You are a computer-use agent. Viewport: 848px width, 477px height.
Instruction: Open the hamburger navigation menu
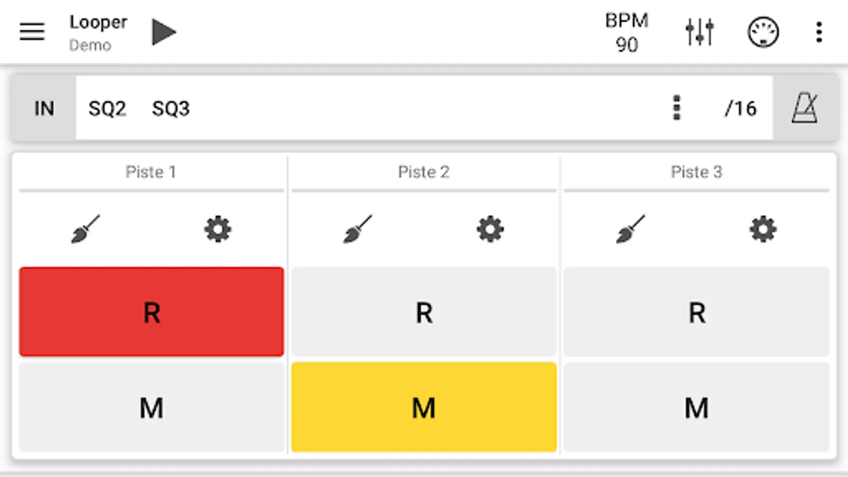[x=32, y=32]
